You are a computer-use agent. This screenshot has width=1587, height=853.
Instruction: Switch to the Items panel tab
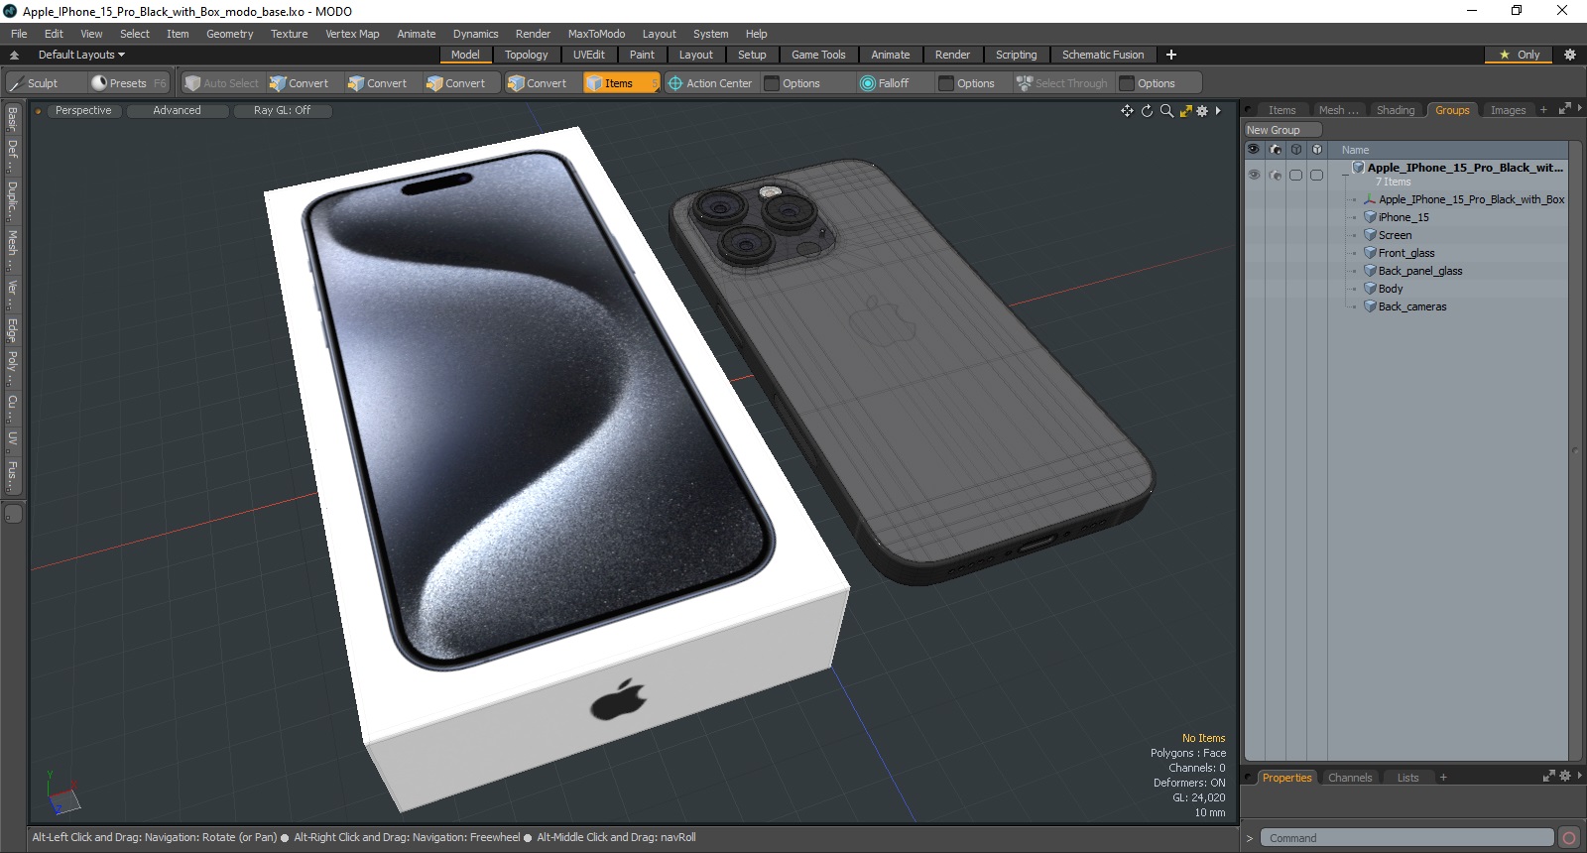coord(1282,110)
